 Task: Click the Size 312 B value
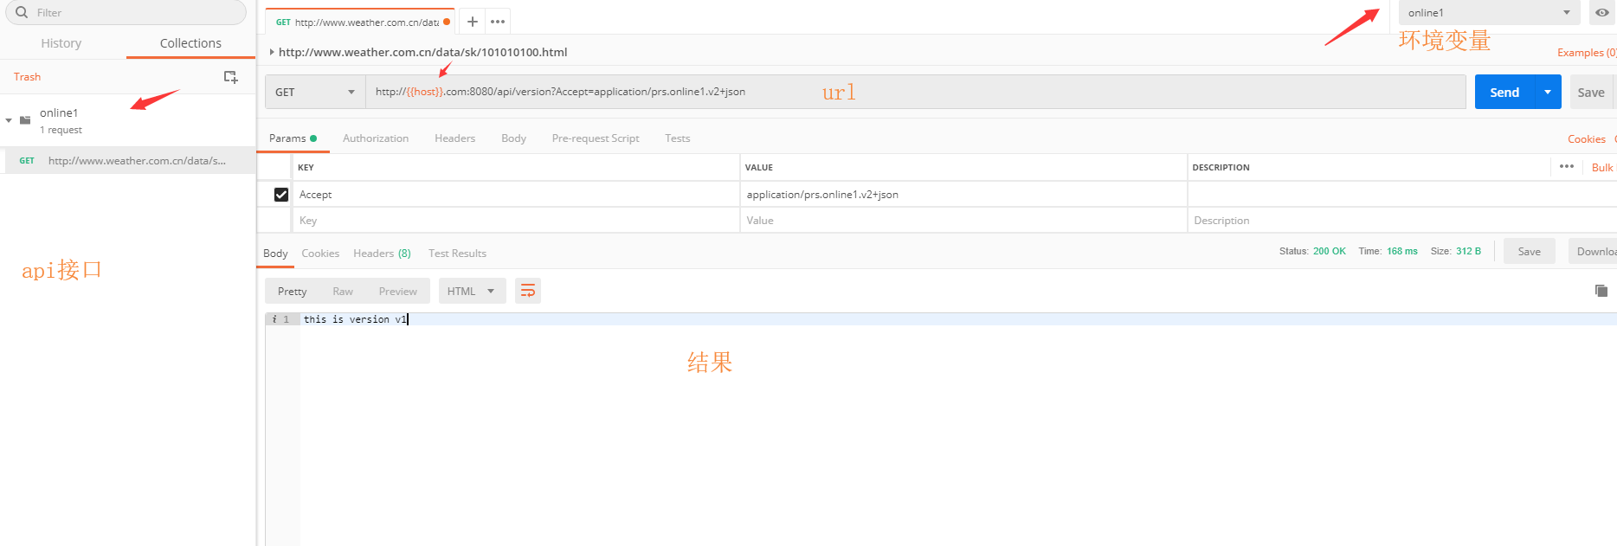pos(1468,251)
